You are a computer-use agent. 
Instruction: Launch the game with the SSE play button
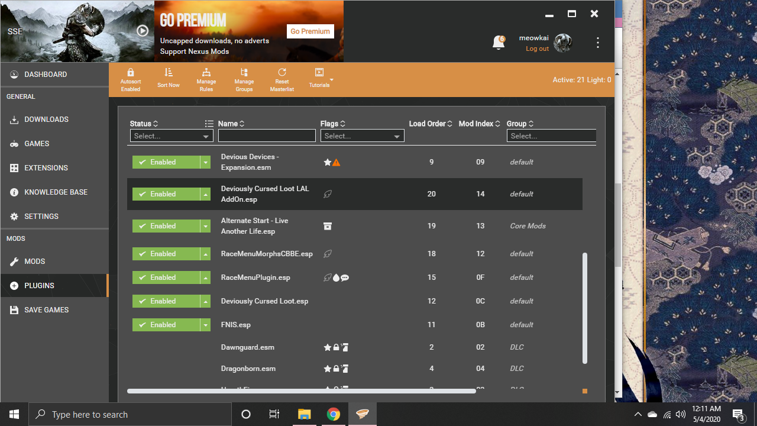coord(143,31)
